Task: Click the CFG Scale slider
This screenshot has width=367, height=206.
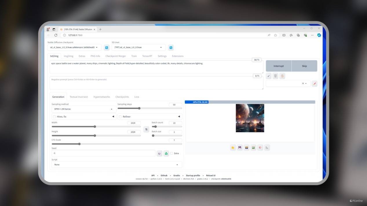Action: 117,144
